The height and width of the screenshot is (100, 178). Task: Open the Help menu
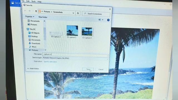coord(39,2)
